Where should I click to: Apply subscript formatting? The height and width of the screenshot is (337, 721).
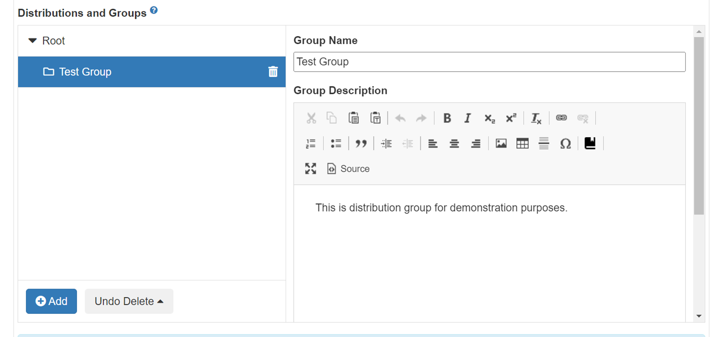pos(489,118)
